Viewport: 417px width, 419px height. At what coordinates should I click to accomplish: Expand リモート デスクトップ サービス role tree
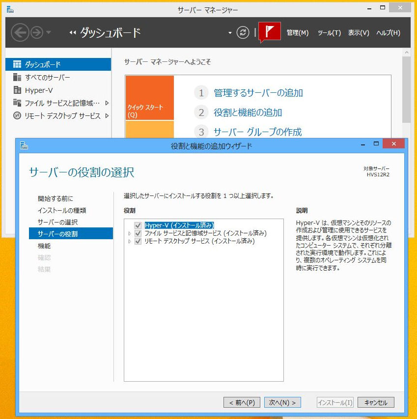(130, 241)
